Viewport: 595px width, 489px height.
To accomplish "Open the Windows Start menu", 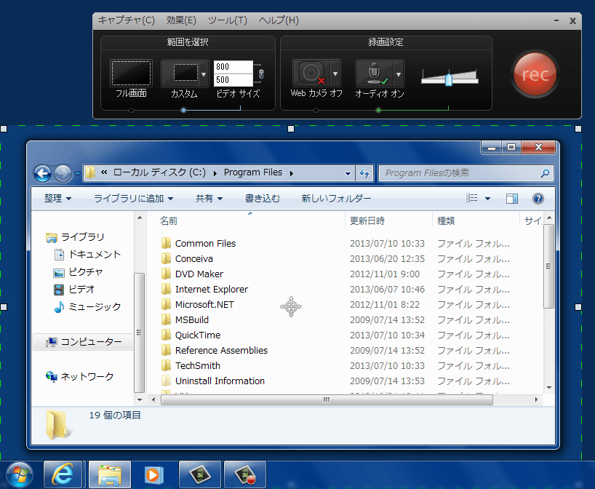I will 20,474.
